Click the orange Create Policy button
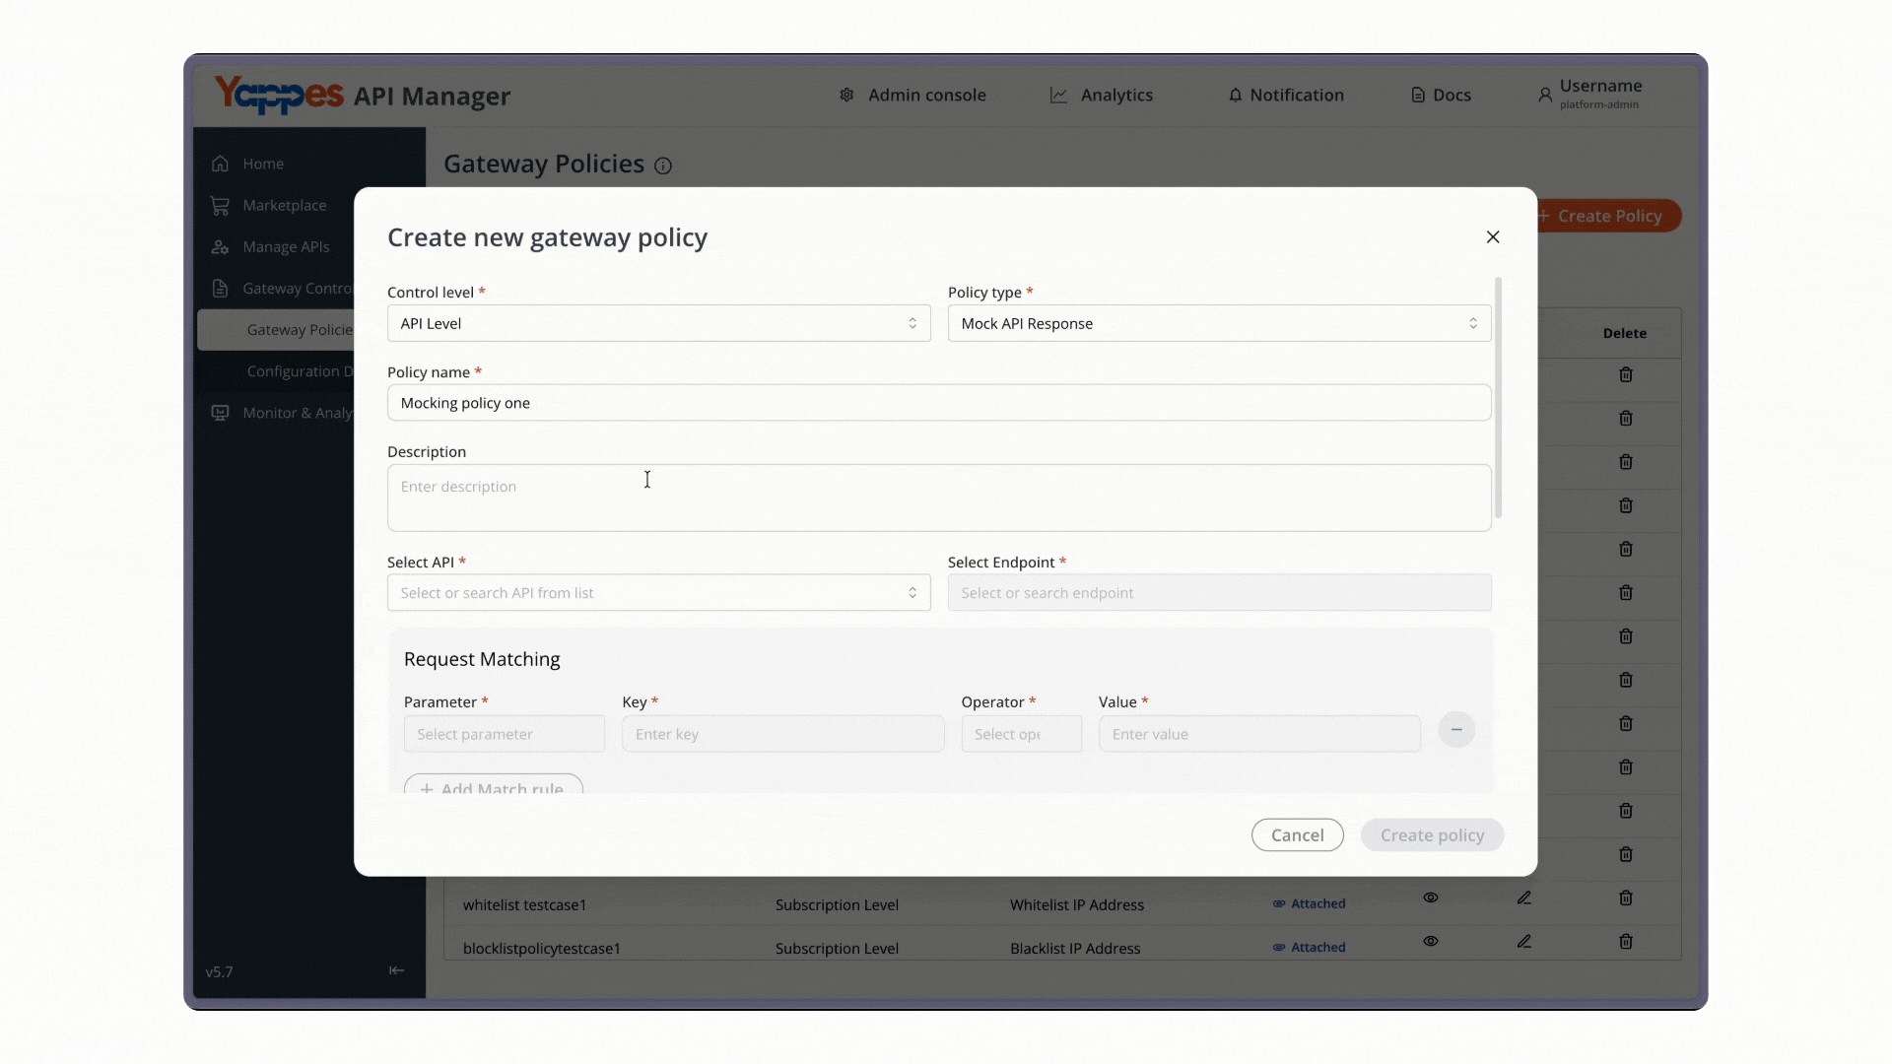Screen dimensions: 1892x1064 (1609, 216)
